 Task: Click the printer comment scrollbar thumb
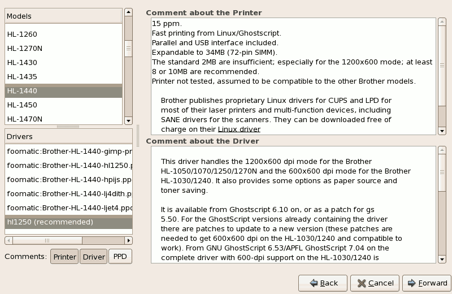point(442,66)
